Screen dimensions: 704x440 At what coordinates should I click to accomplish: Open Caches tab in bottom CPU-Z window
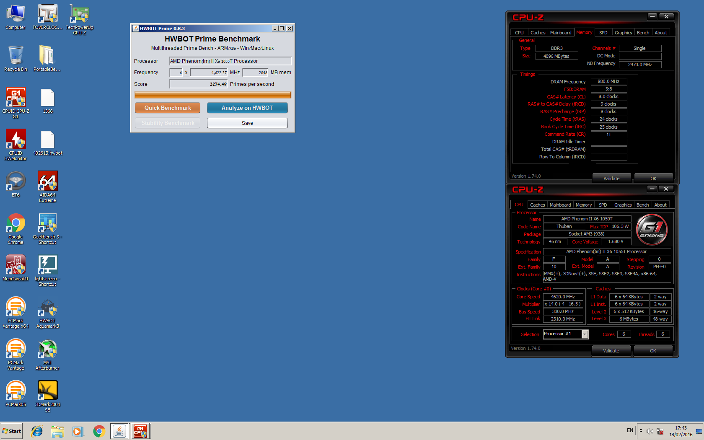click(537, 205)
